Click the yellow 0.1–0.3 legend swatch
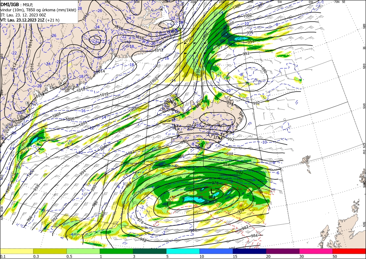366x259 pixels. tap(16, 251)
